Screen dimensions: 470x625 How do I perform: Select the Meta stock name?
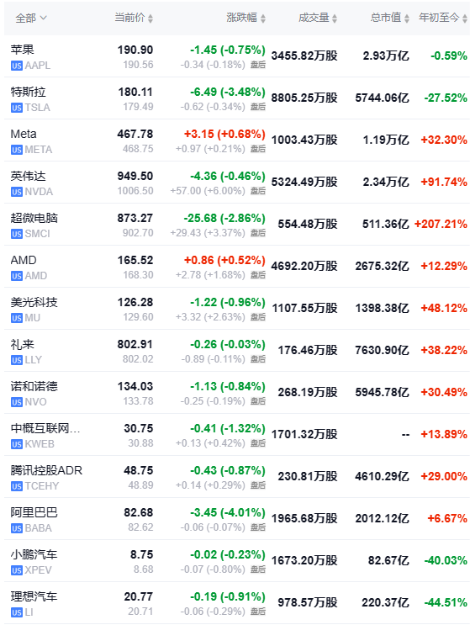[24, 134]
